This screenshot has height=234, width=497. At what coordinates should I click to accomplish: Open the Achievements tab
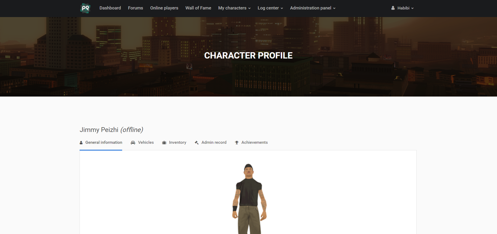[251, 142]
